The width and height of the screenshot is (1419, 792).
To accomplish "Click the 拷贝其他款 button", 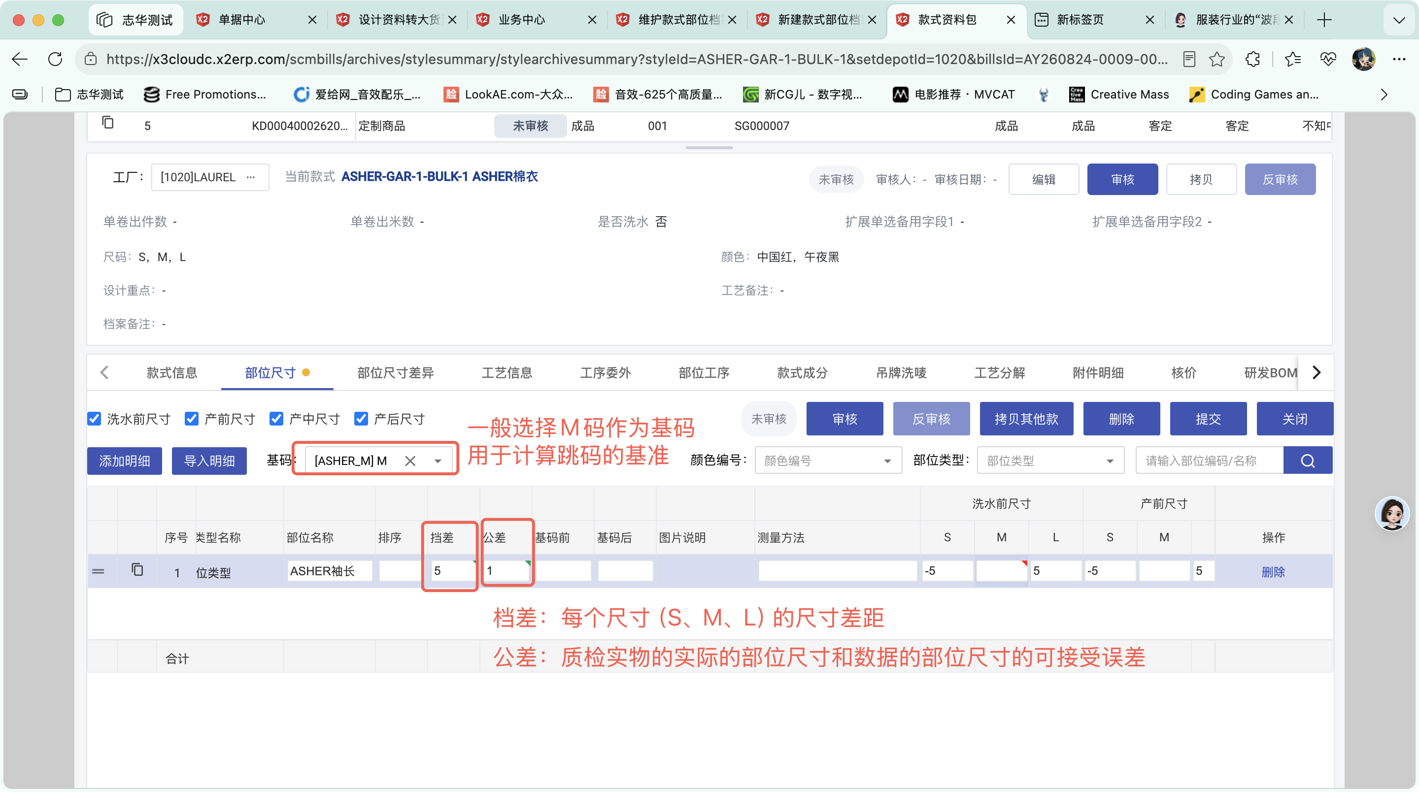I will [x=1026, y=419].
